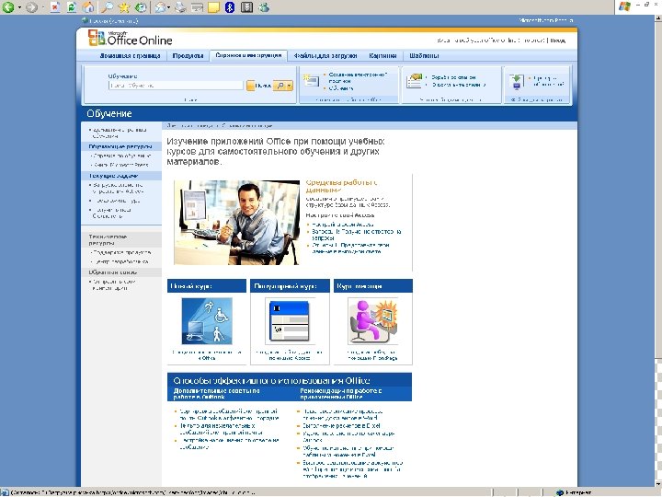This screenshot has width=662, height=497.
Task: Click the Microsoft Office Online logo
Action: (x=131, y=38)
